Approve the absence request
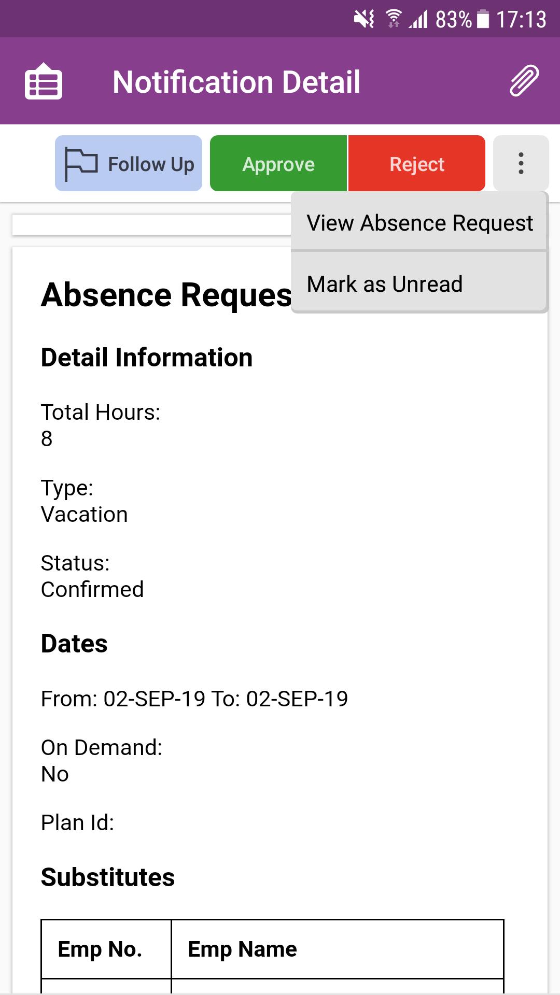 coord(278,163)
